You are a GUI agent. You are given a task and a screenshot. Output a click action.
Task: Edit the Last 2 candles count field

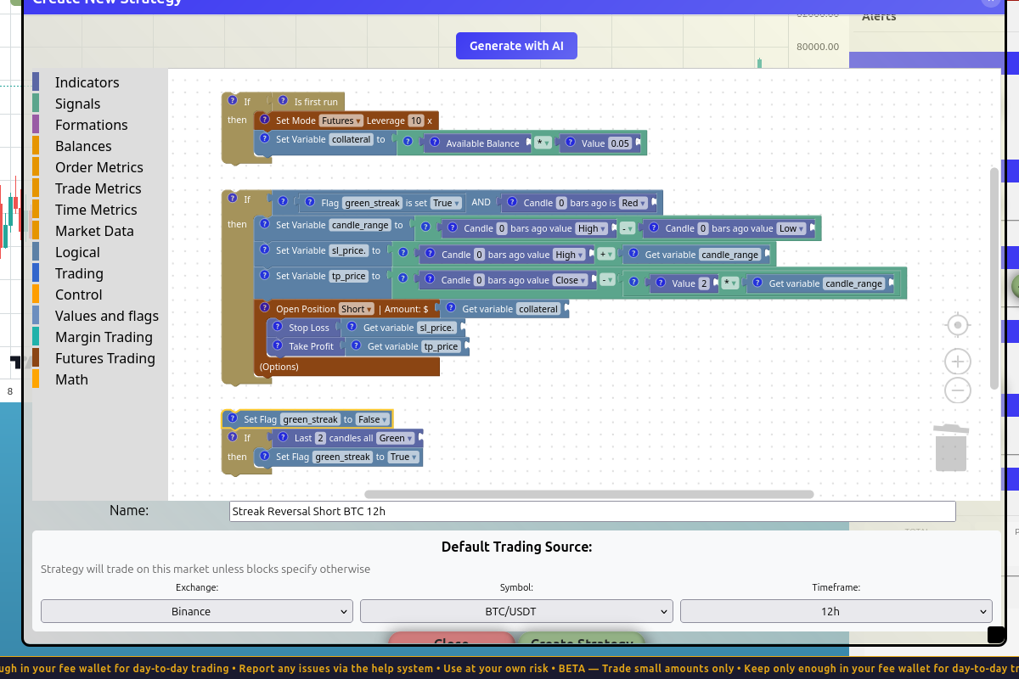coord(320,438)
